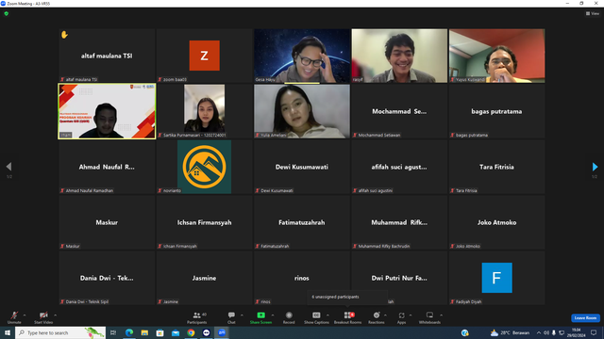Select the Ichsan Firmansyah participant tile
The image size is (604, 339).
(x=204, y=222)
